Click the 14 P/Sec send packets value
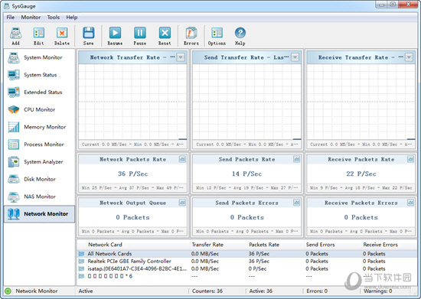 [x=247, y=174]
